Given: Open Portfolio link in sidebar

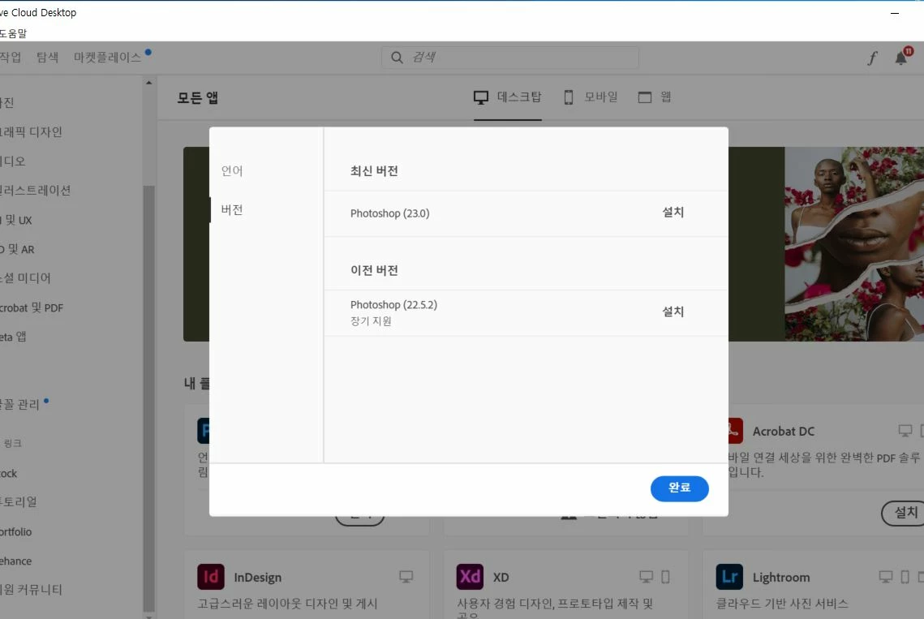Looking at the screenshot, I should (x=16, y=531).
